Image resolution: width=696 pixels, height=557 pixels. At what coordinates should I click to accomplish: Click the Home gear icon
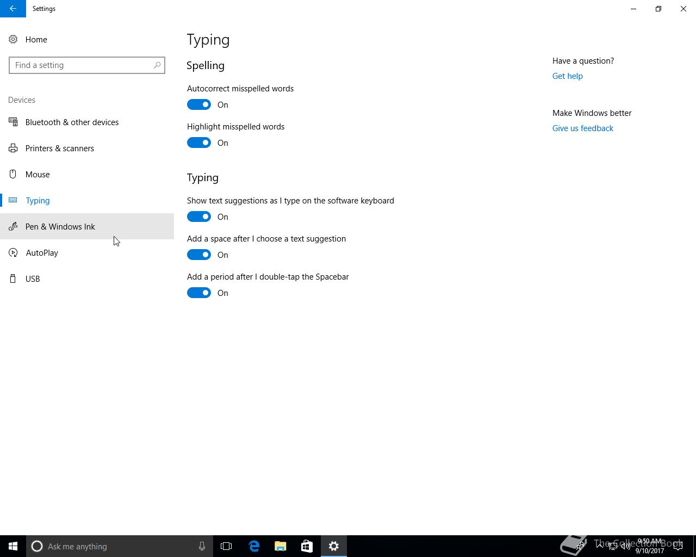point(13,40)
